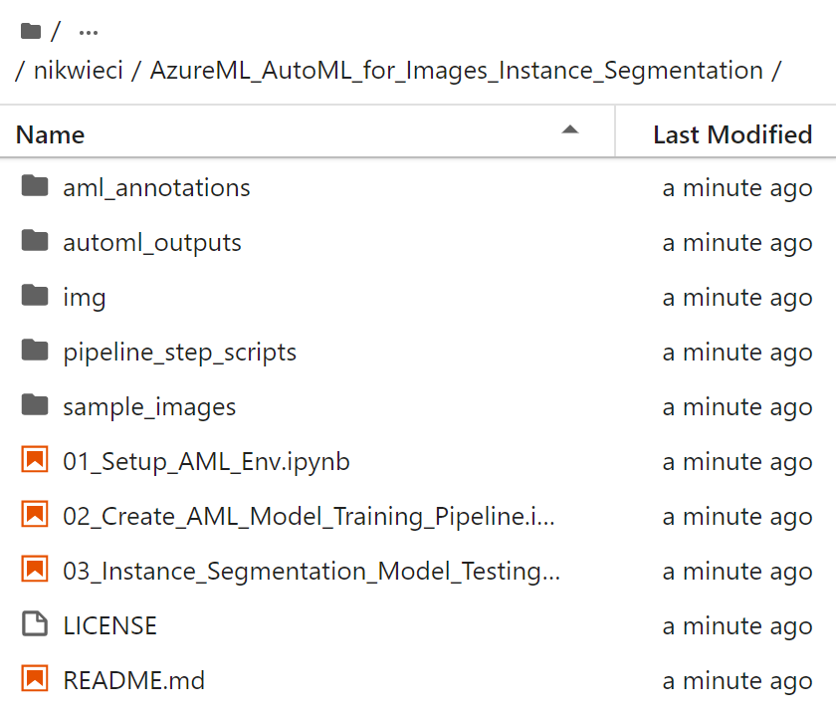The image size is (836, 720).
Task: Expand the collapsed breadcrumb ellipsis
Action: 88,32
